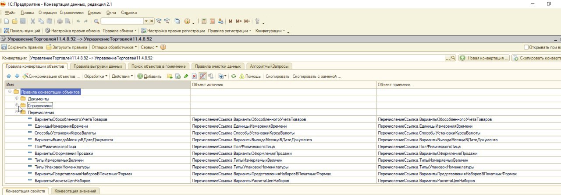Expand the 'Документы' folder node
Viewport: 561px width, 195px height.
(17, 98)
